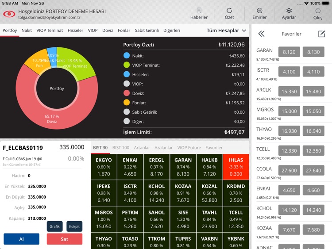Tap ISCTR bid price 4.100 in Favoriler

[289, 72]
